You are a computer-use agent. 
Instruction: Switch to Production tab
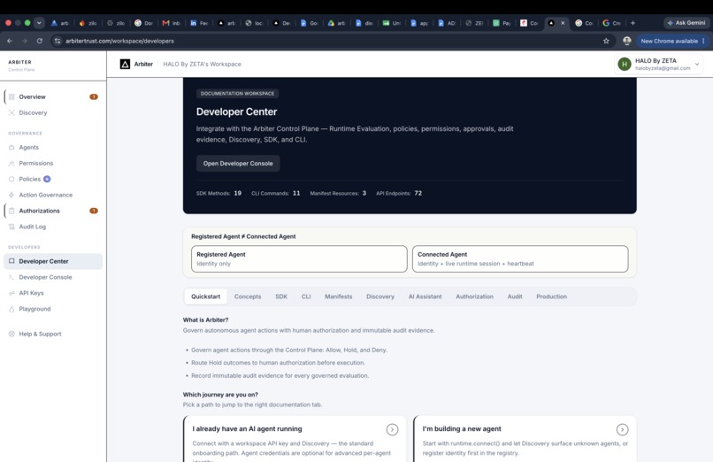pos(551,296)
